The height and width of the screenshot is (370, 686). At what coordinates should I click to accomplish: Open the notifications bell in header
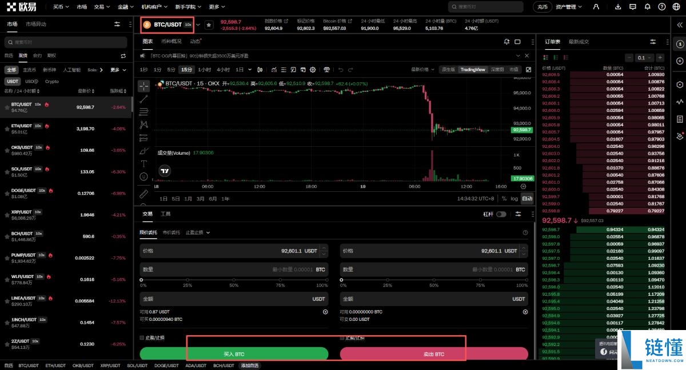[647, 7]
